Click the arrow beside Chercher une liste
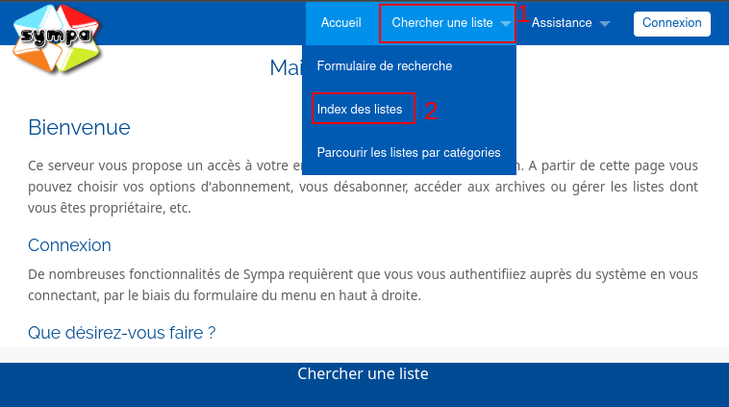This screenshot has height=407, width=729. coord(505,24)
